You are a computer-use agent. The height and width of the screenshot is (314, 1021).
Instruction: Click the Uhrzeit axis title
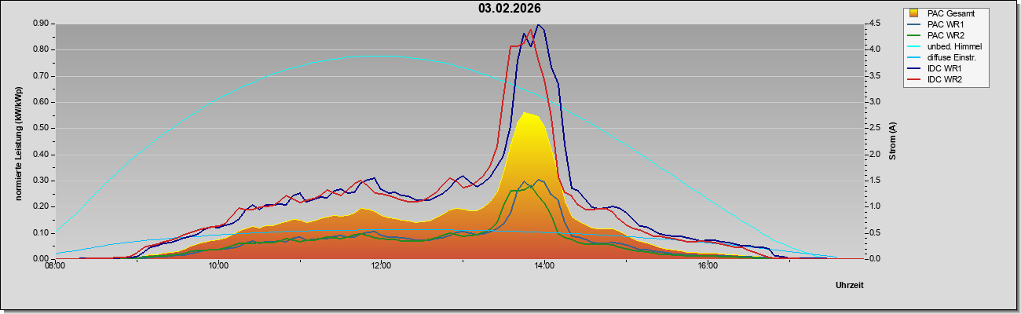tap(850, 285)
